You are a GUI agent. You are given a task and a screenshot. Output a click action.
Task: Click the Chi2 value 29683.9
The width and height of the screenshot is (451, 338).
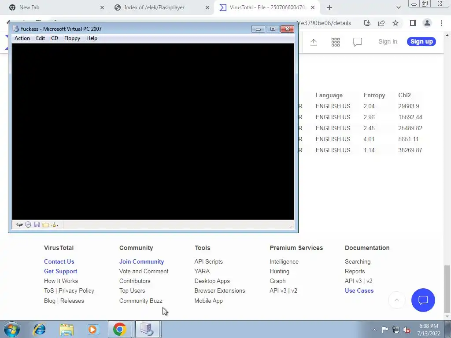tap(408, 107)
